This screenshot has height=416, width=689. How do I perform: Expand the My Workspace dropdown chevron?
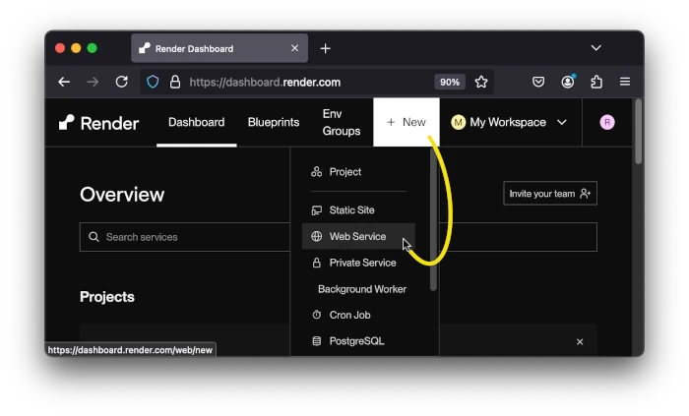(562, 122)
